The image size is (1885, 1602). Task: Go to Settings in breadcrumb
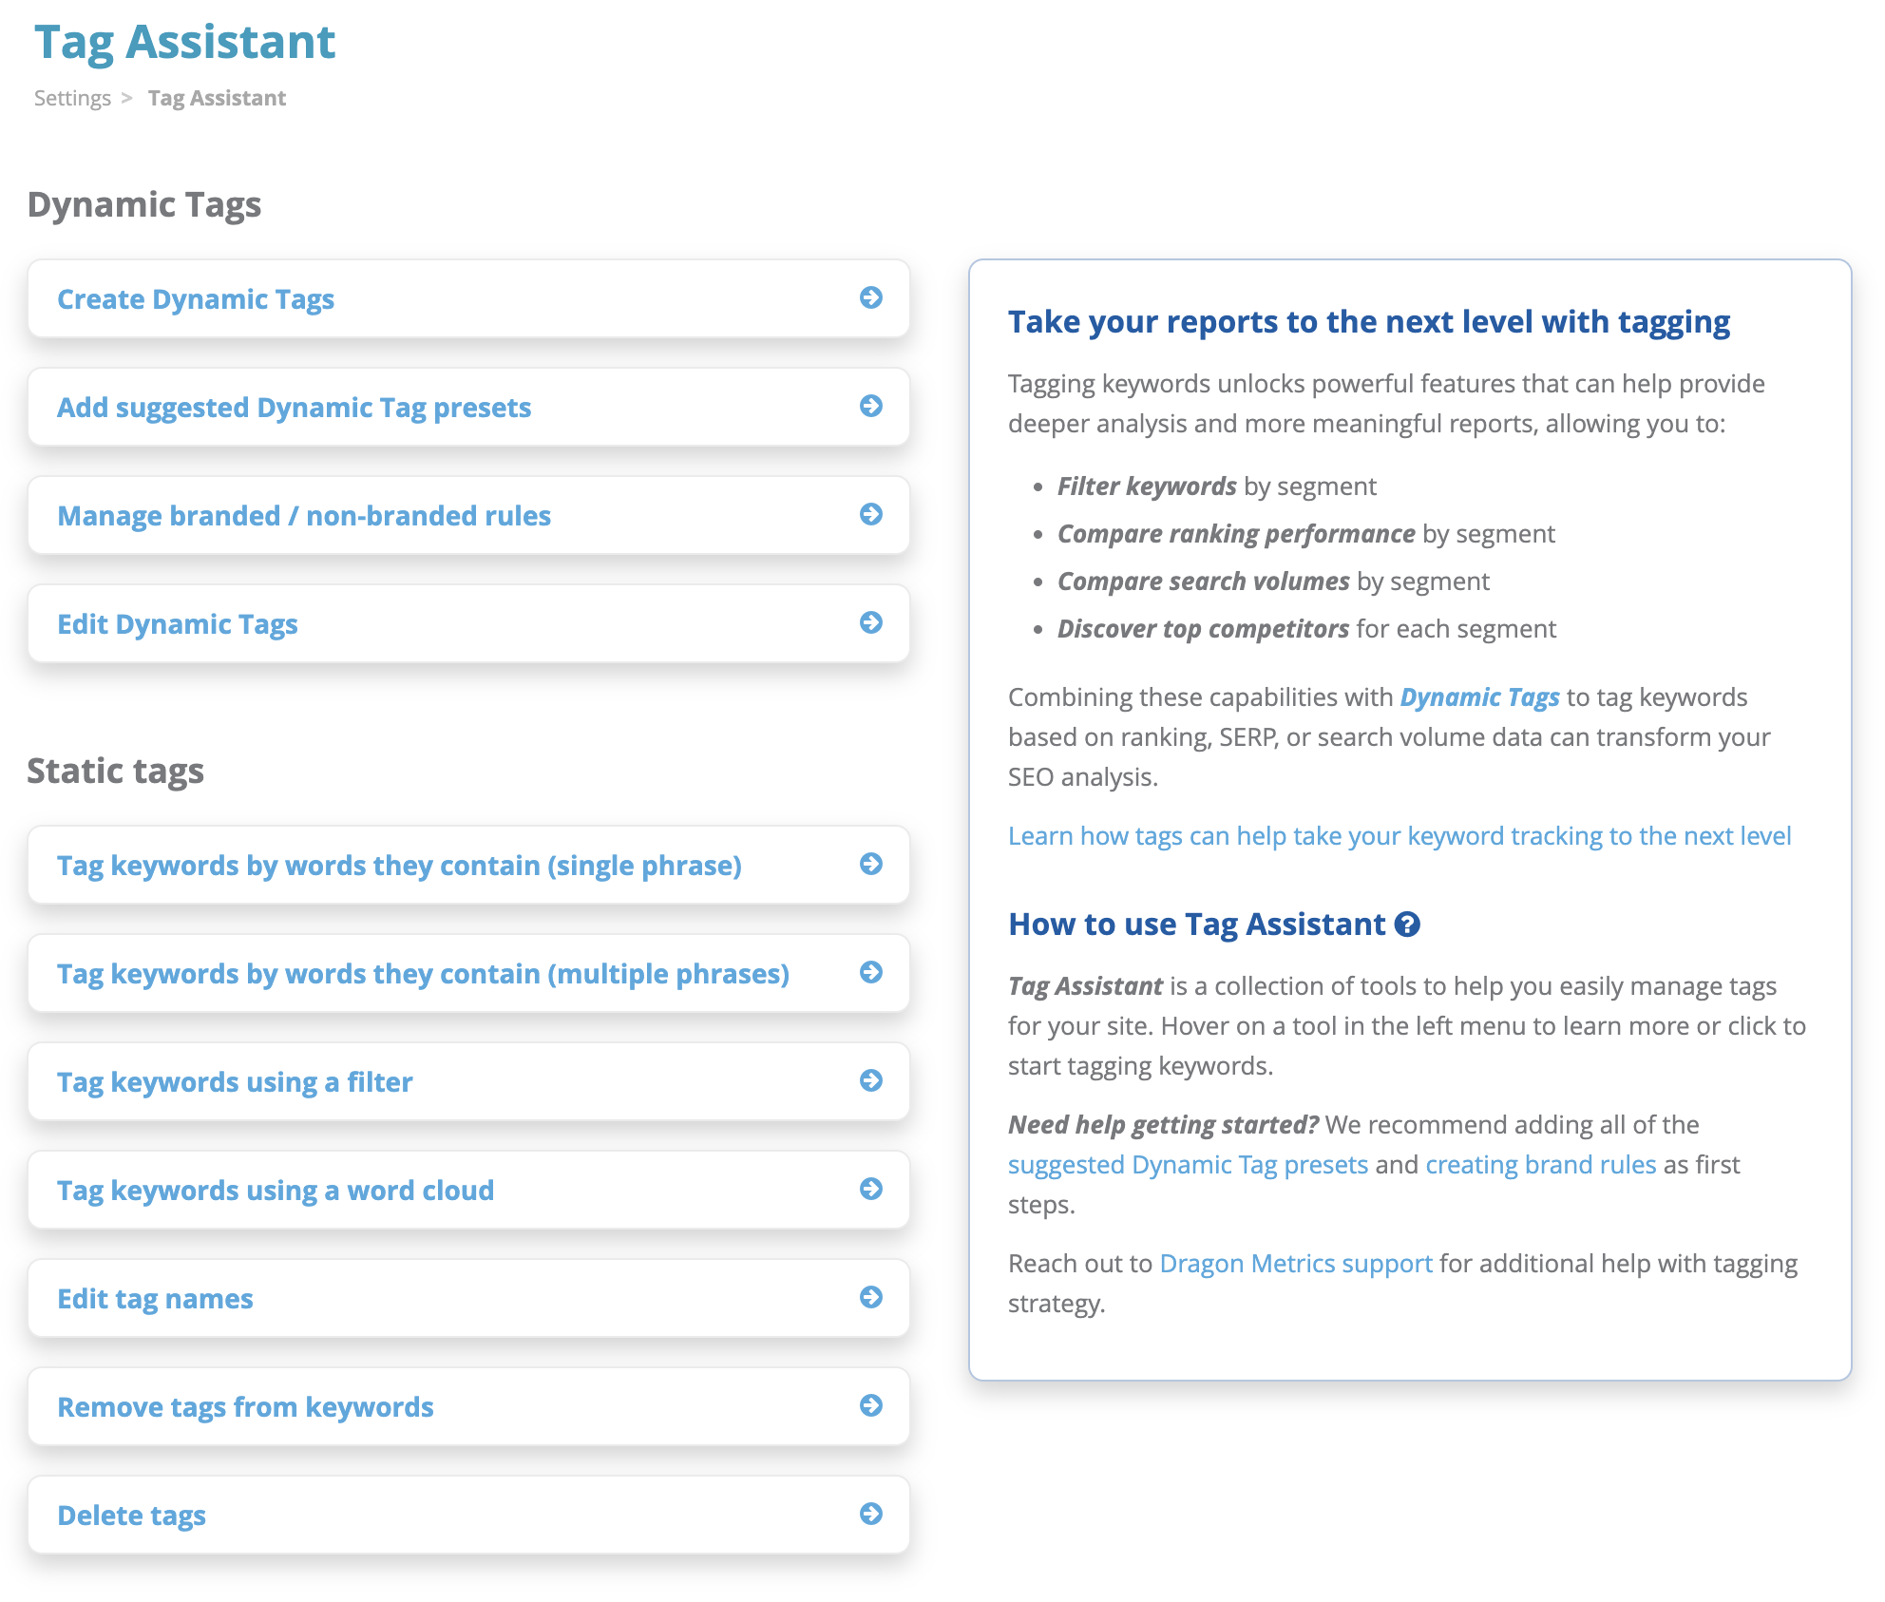pos(72,98)
